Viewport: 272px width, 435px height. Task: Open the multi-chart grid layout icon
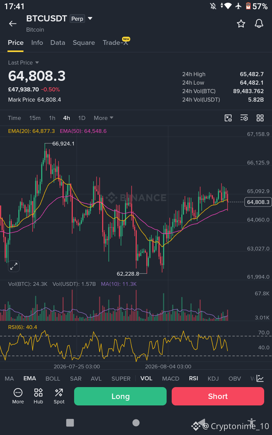260,118
